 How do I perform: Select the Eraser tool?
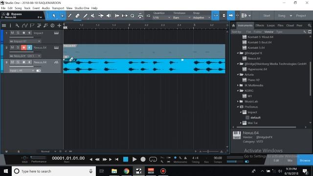pyautogui.click(x=77, y=16)
